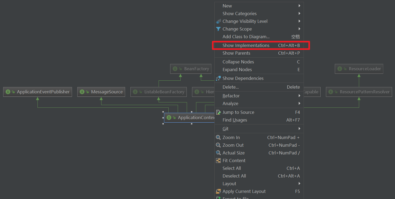Expand arrow beside Analyze
This screenshot has height=199, width=395.
click(299, 103)
